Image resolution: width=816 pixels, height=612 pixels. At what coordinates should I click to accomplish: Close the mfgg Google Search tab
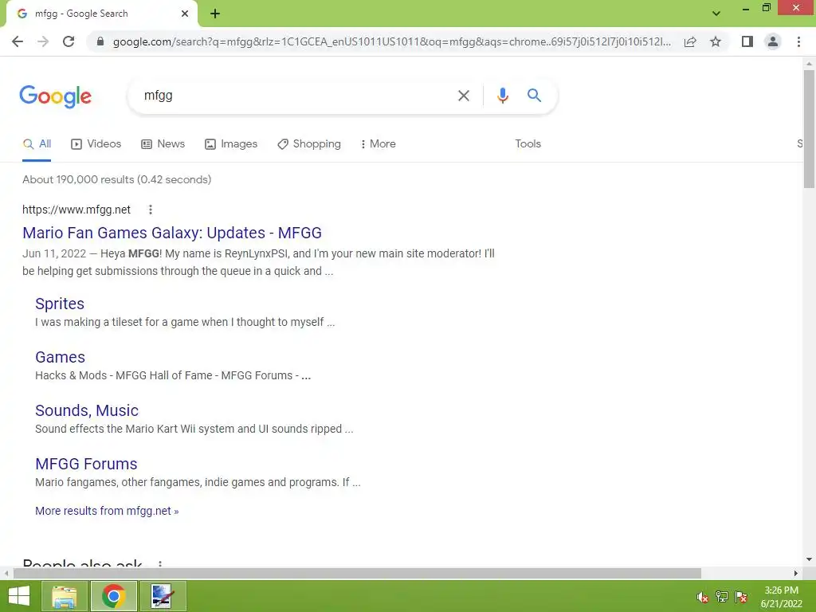click(185, 14)
